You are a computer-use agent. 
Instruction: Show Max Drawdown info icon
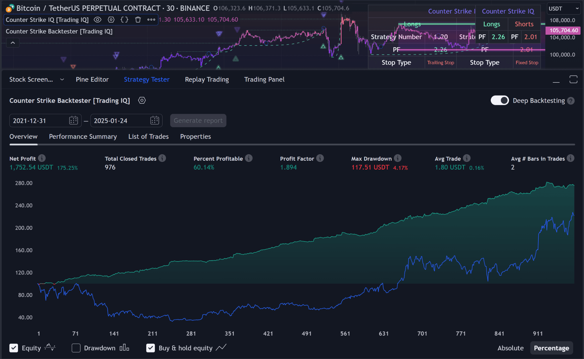tap(398, 158)
